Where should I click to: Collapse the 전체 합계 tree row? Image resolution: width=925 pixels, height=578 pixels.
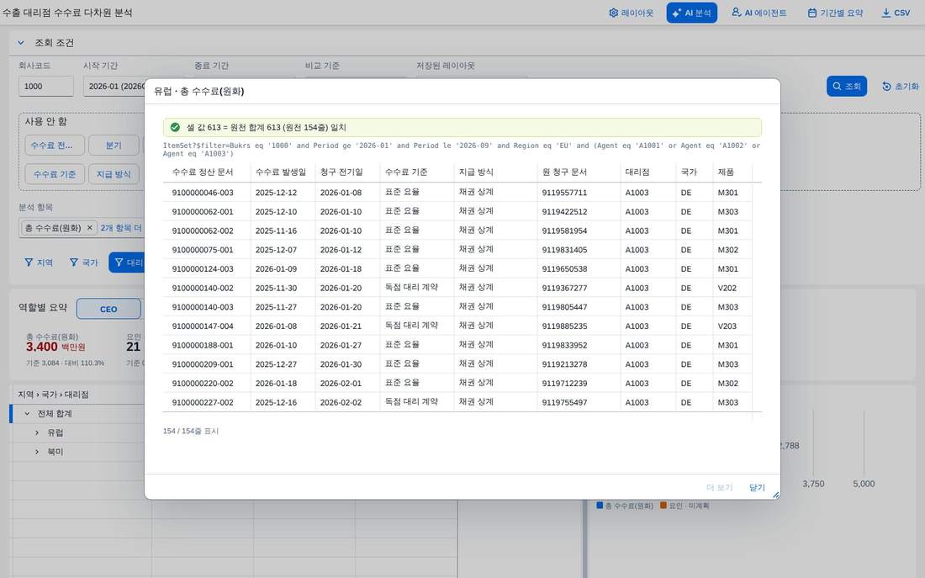pyautogui.click(x=27, y=413)
